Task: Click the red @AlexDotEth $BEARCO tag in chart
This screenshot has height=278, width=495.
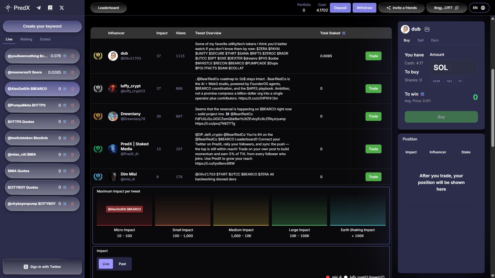Action: pos(125,209)
